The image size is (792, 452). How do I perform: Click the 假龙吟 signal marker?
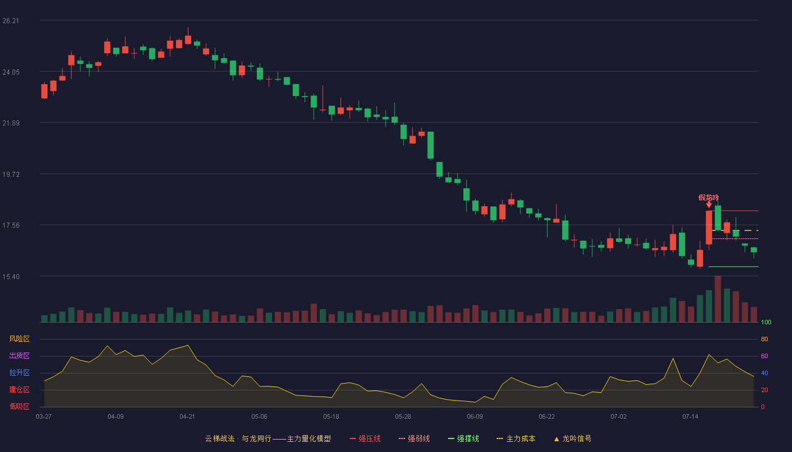tap(709, 198)
